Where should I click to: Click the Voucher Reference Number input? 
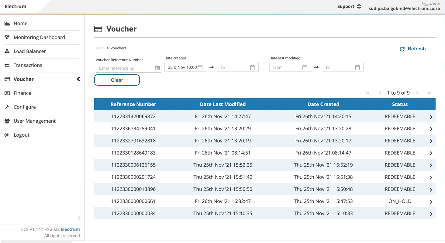point(125,68)
